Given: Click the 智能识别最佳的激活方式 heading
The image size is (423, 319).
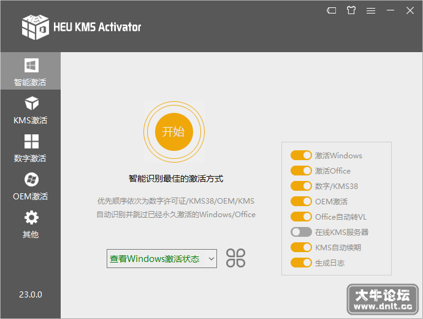Looking at the screenshot, I should pyautogui.click(x=176, y=179).
